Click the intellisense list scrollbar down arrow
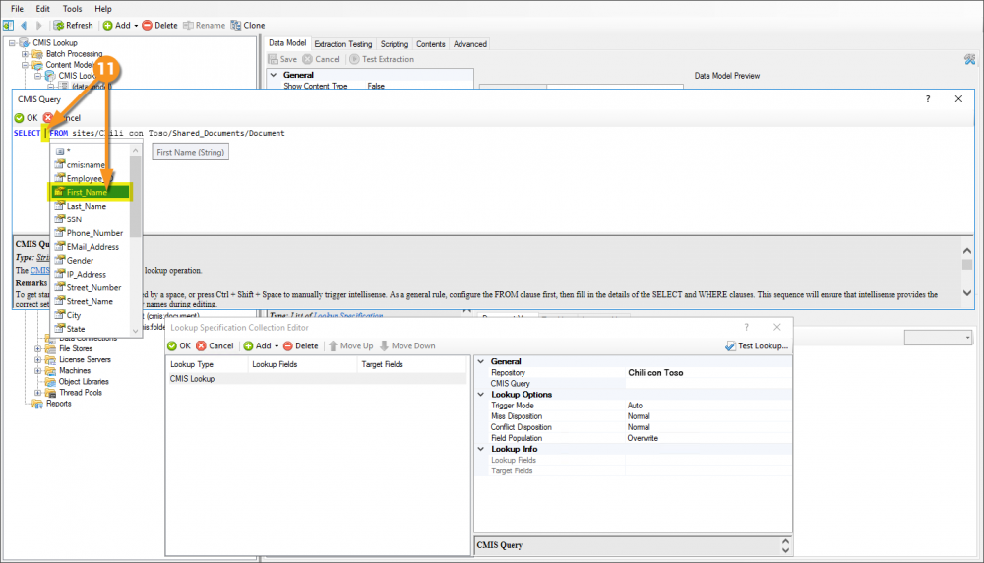984x563 pixels. [136, 331]
